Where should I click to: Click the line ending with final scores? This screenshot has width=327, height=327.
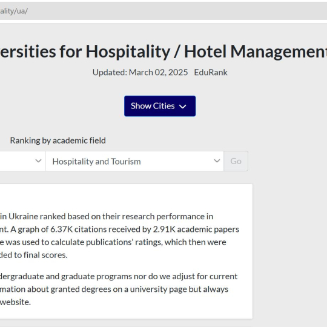[34, 255]
